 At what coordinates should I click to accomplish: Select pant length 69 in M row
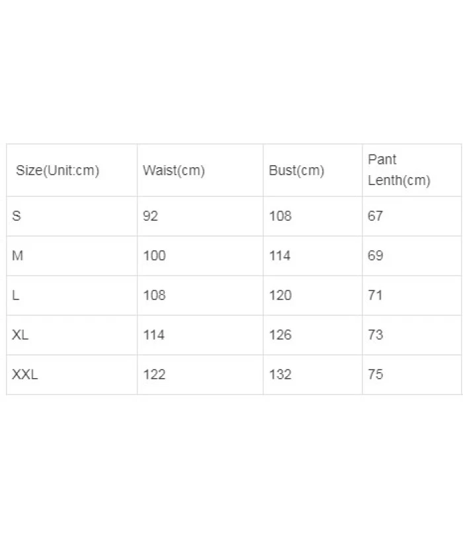pyautogui.click(x=375, y=256)
